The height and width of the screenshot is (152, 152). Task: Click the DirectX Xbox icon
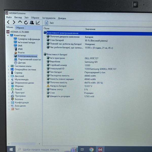click(x=12, y=89)
